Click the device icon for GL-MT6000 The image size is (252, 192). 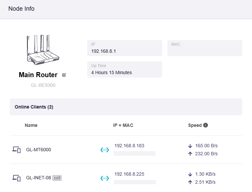[17, 150]
